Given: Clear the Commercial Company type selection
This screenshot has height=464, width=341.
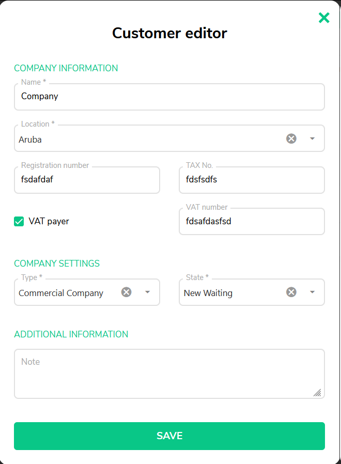Looking at the screenshot, I should click(127, 292).
